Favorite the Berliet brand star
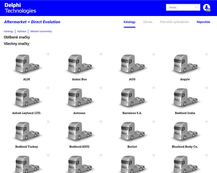The width and height of the screenshot is (217, 173). [x=154, y=121]
